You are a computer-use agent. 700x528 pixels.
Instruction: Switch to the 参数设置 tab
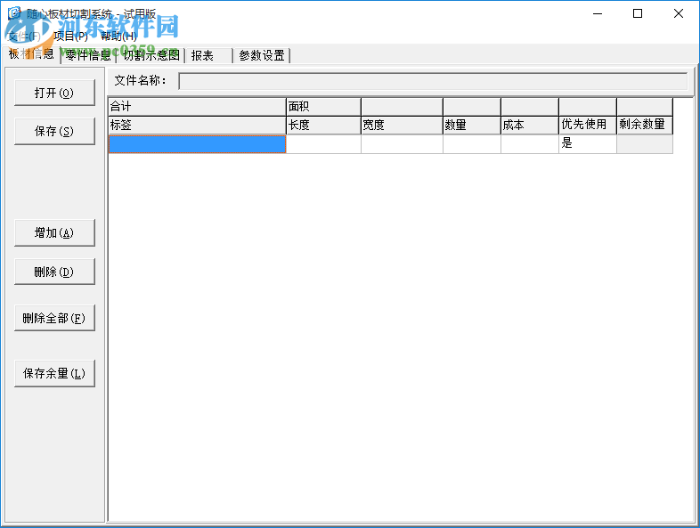click(262, 55)
